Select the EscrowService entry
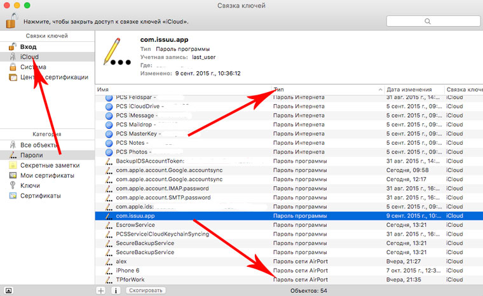The height and width of the screenshot is (296, 483). [x=289, y=225]
